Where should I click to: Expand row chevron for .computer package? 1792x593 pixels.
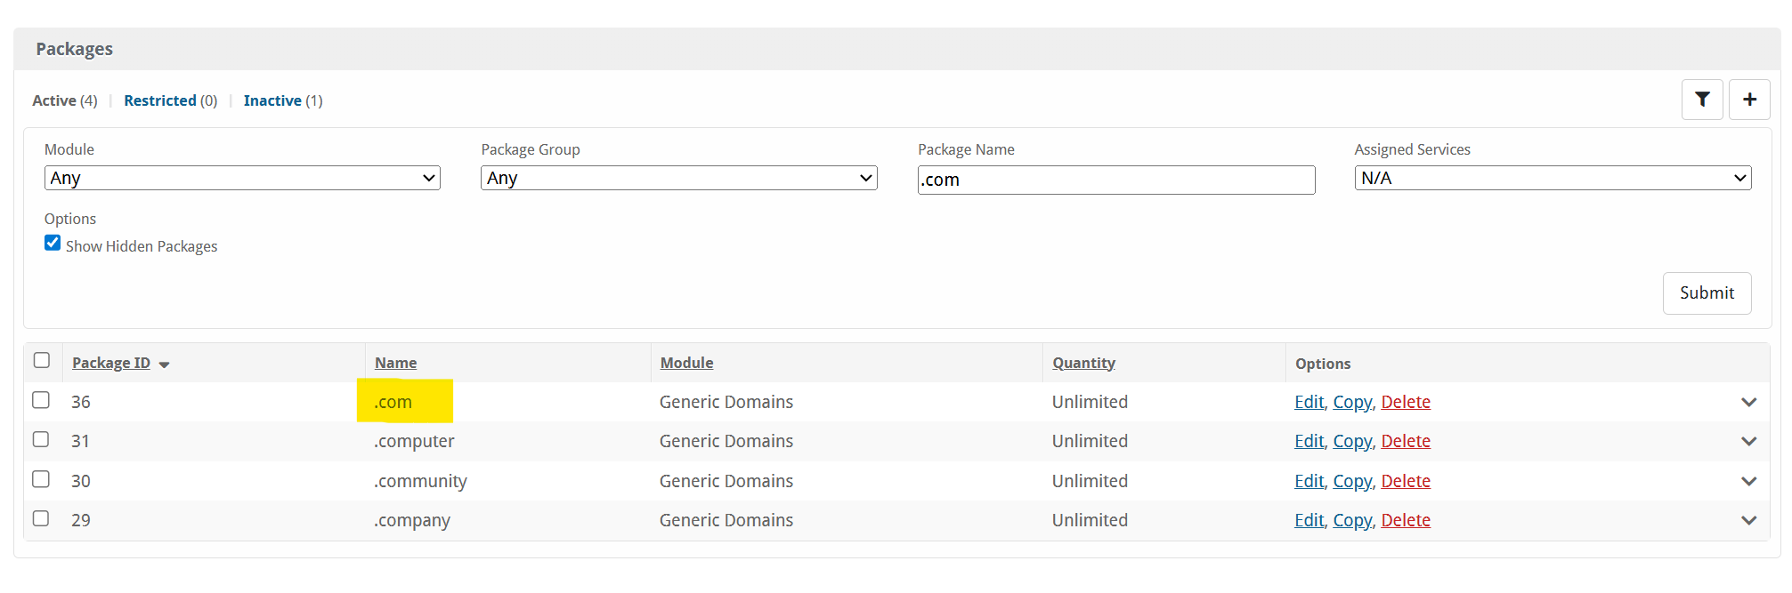click(1748, 442)
